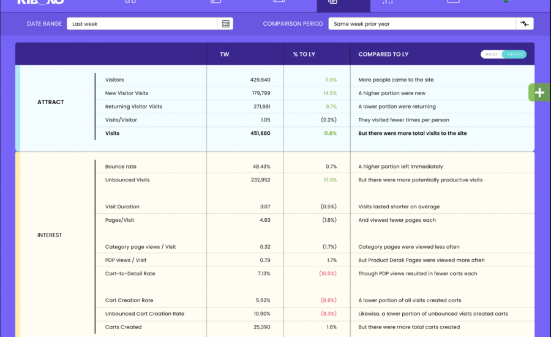The height and width of the screenshot is (337, 551).
Task: Select the '% TO LY' column header
Action: 303,54
